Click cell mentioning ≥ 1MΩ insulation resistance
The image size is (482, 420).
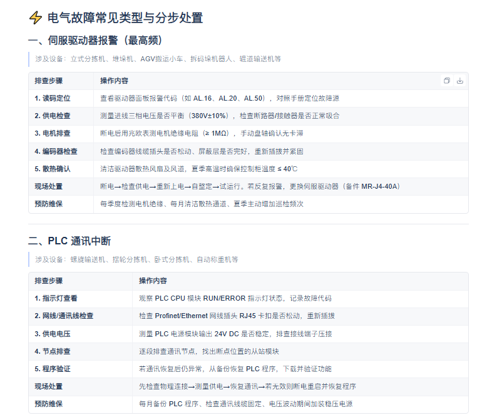coord(281,133)
